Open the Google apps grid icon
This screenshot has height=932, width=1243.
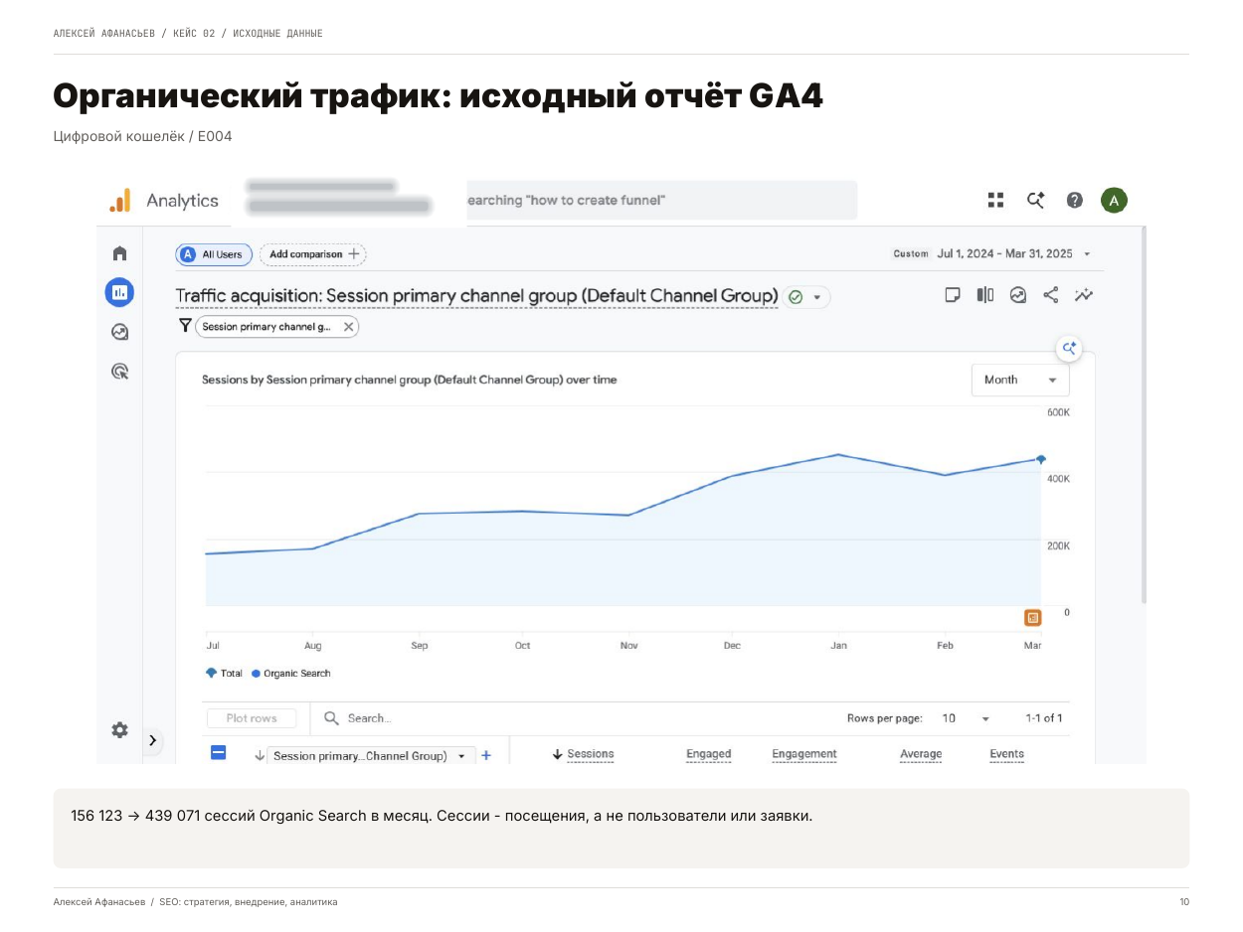(995, 200)
